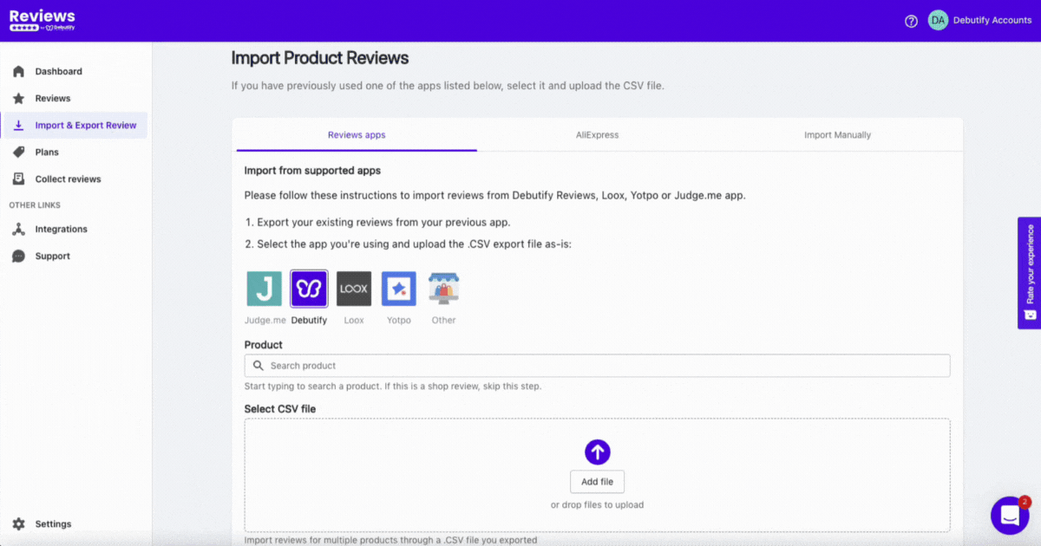The width and height of the screenshot is (1041, 546).
Task: Click the Search product field
Action: pos(597,366)
